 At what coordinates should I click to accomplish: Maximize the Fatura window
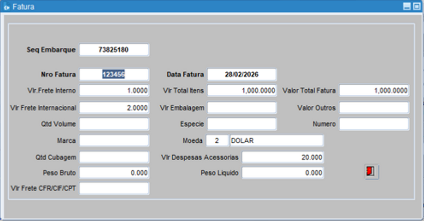416,6
